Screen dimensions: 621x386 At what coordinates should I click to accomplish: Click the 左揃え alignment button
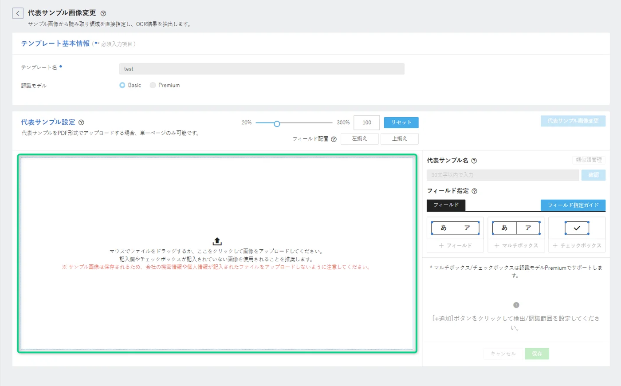pyautogui.click(x=359, y=139)
